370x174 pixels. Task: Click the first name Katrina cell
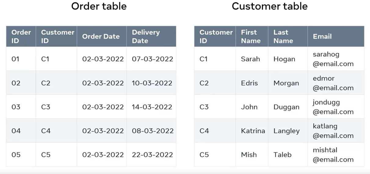[253, 131]
